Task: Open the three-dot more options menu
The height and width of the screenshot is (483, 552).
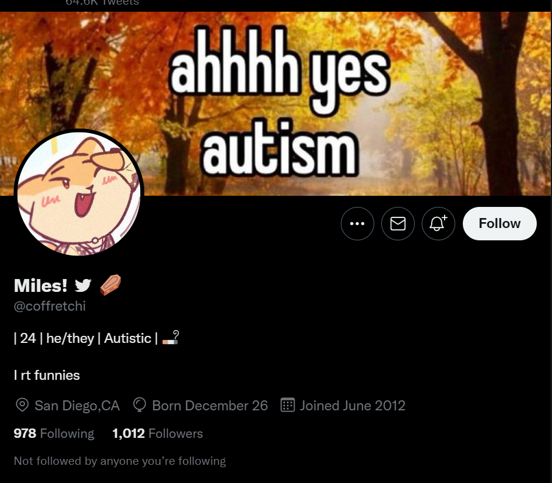Action: point(357,224)
